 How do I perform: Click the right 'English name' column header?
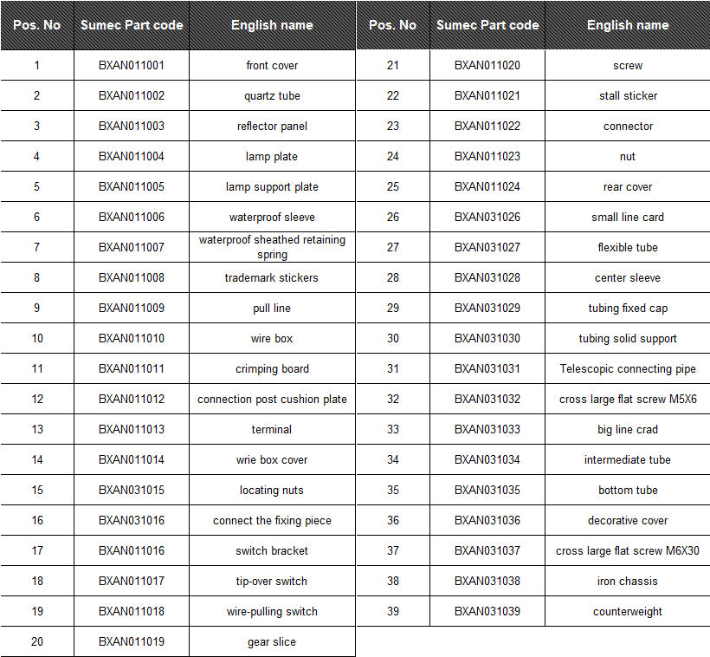coord(628,25)
